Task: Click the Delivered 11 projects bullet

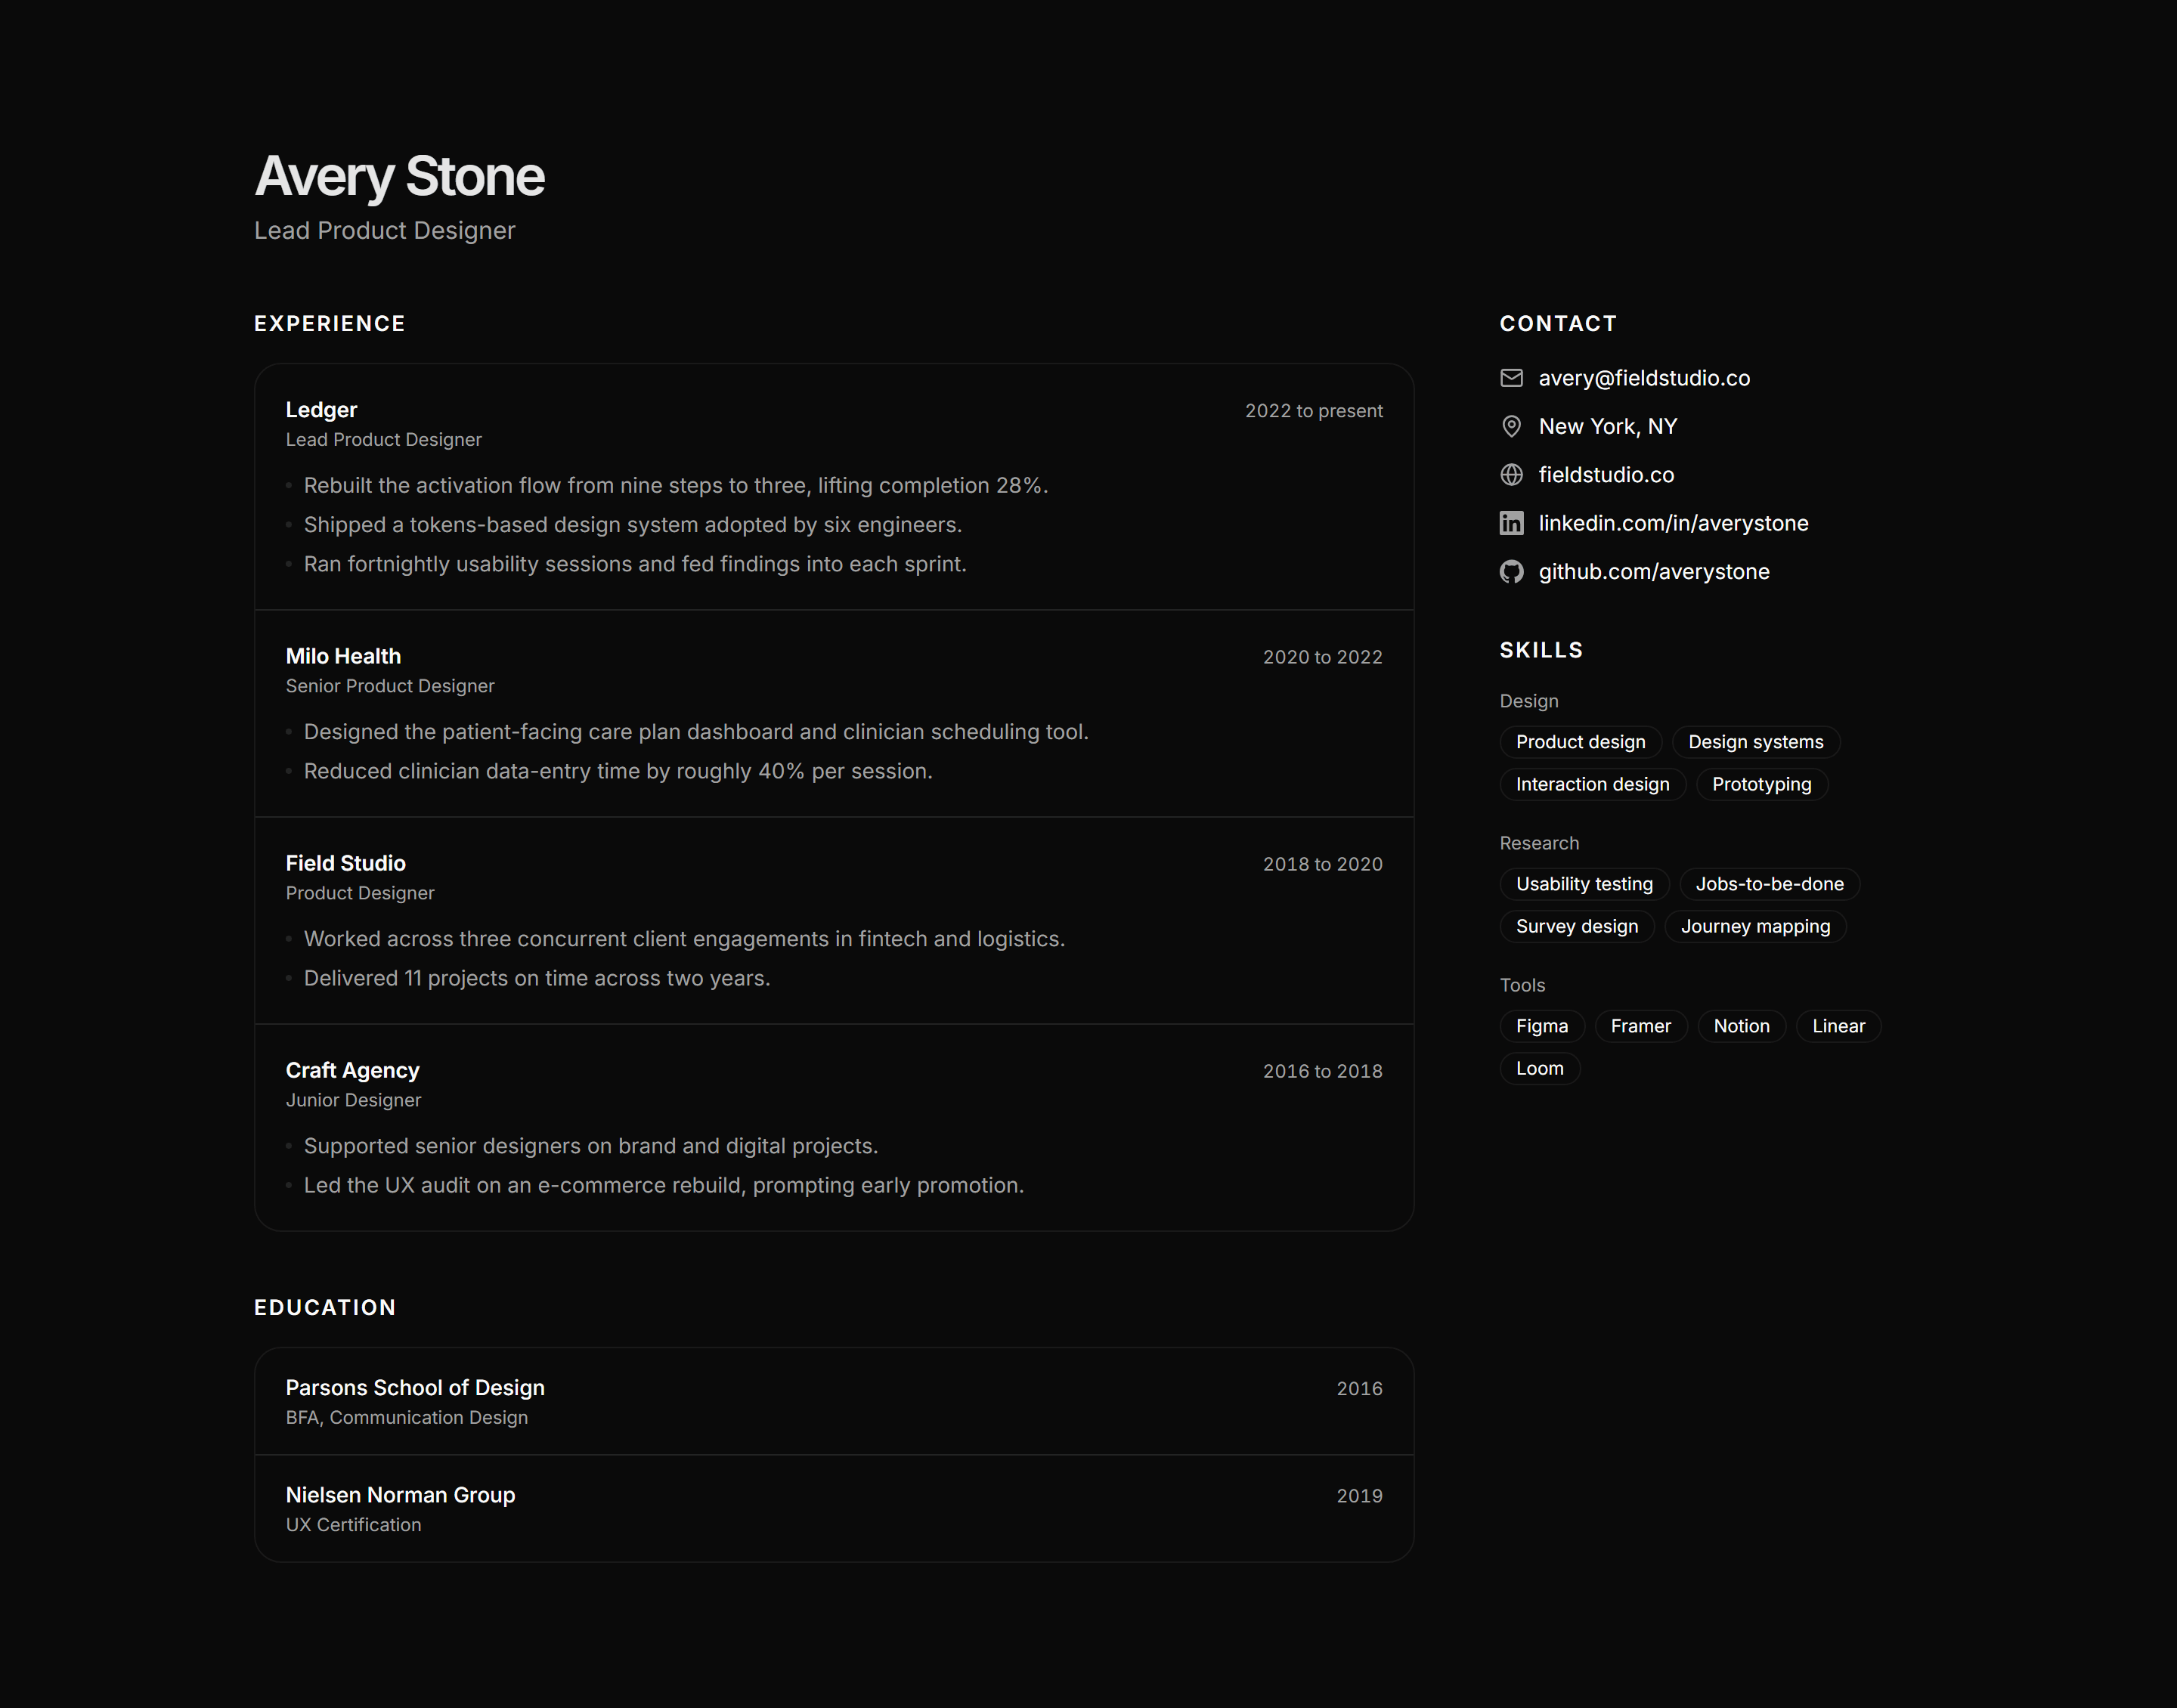Action: [537, 978]
